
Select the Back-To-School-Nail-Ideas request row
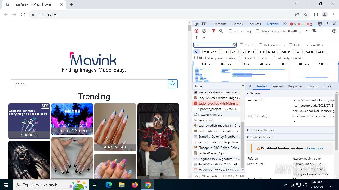tap(217, 103)
